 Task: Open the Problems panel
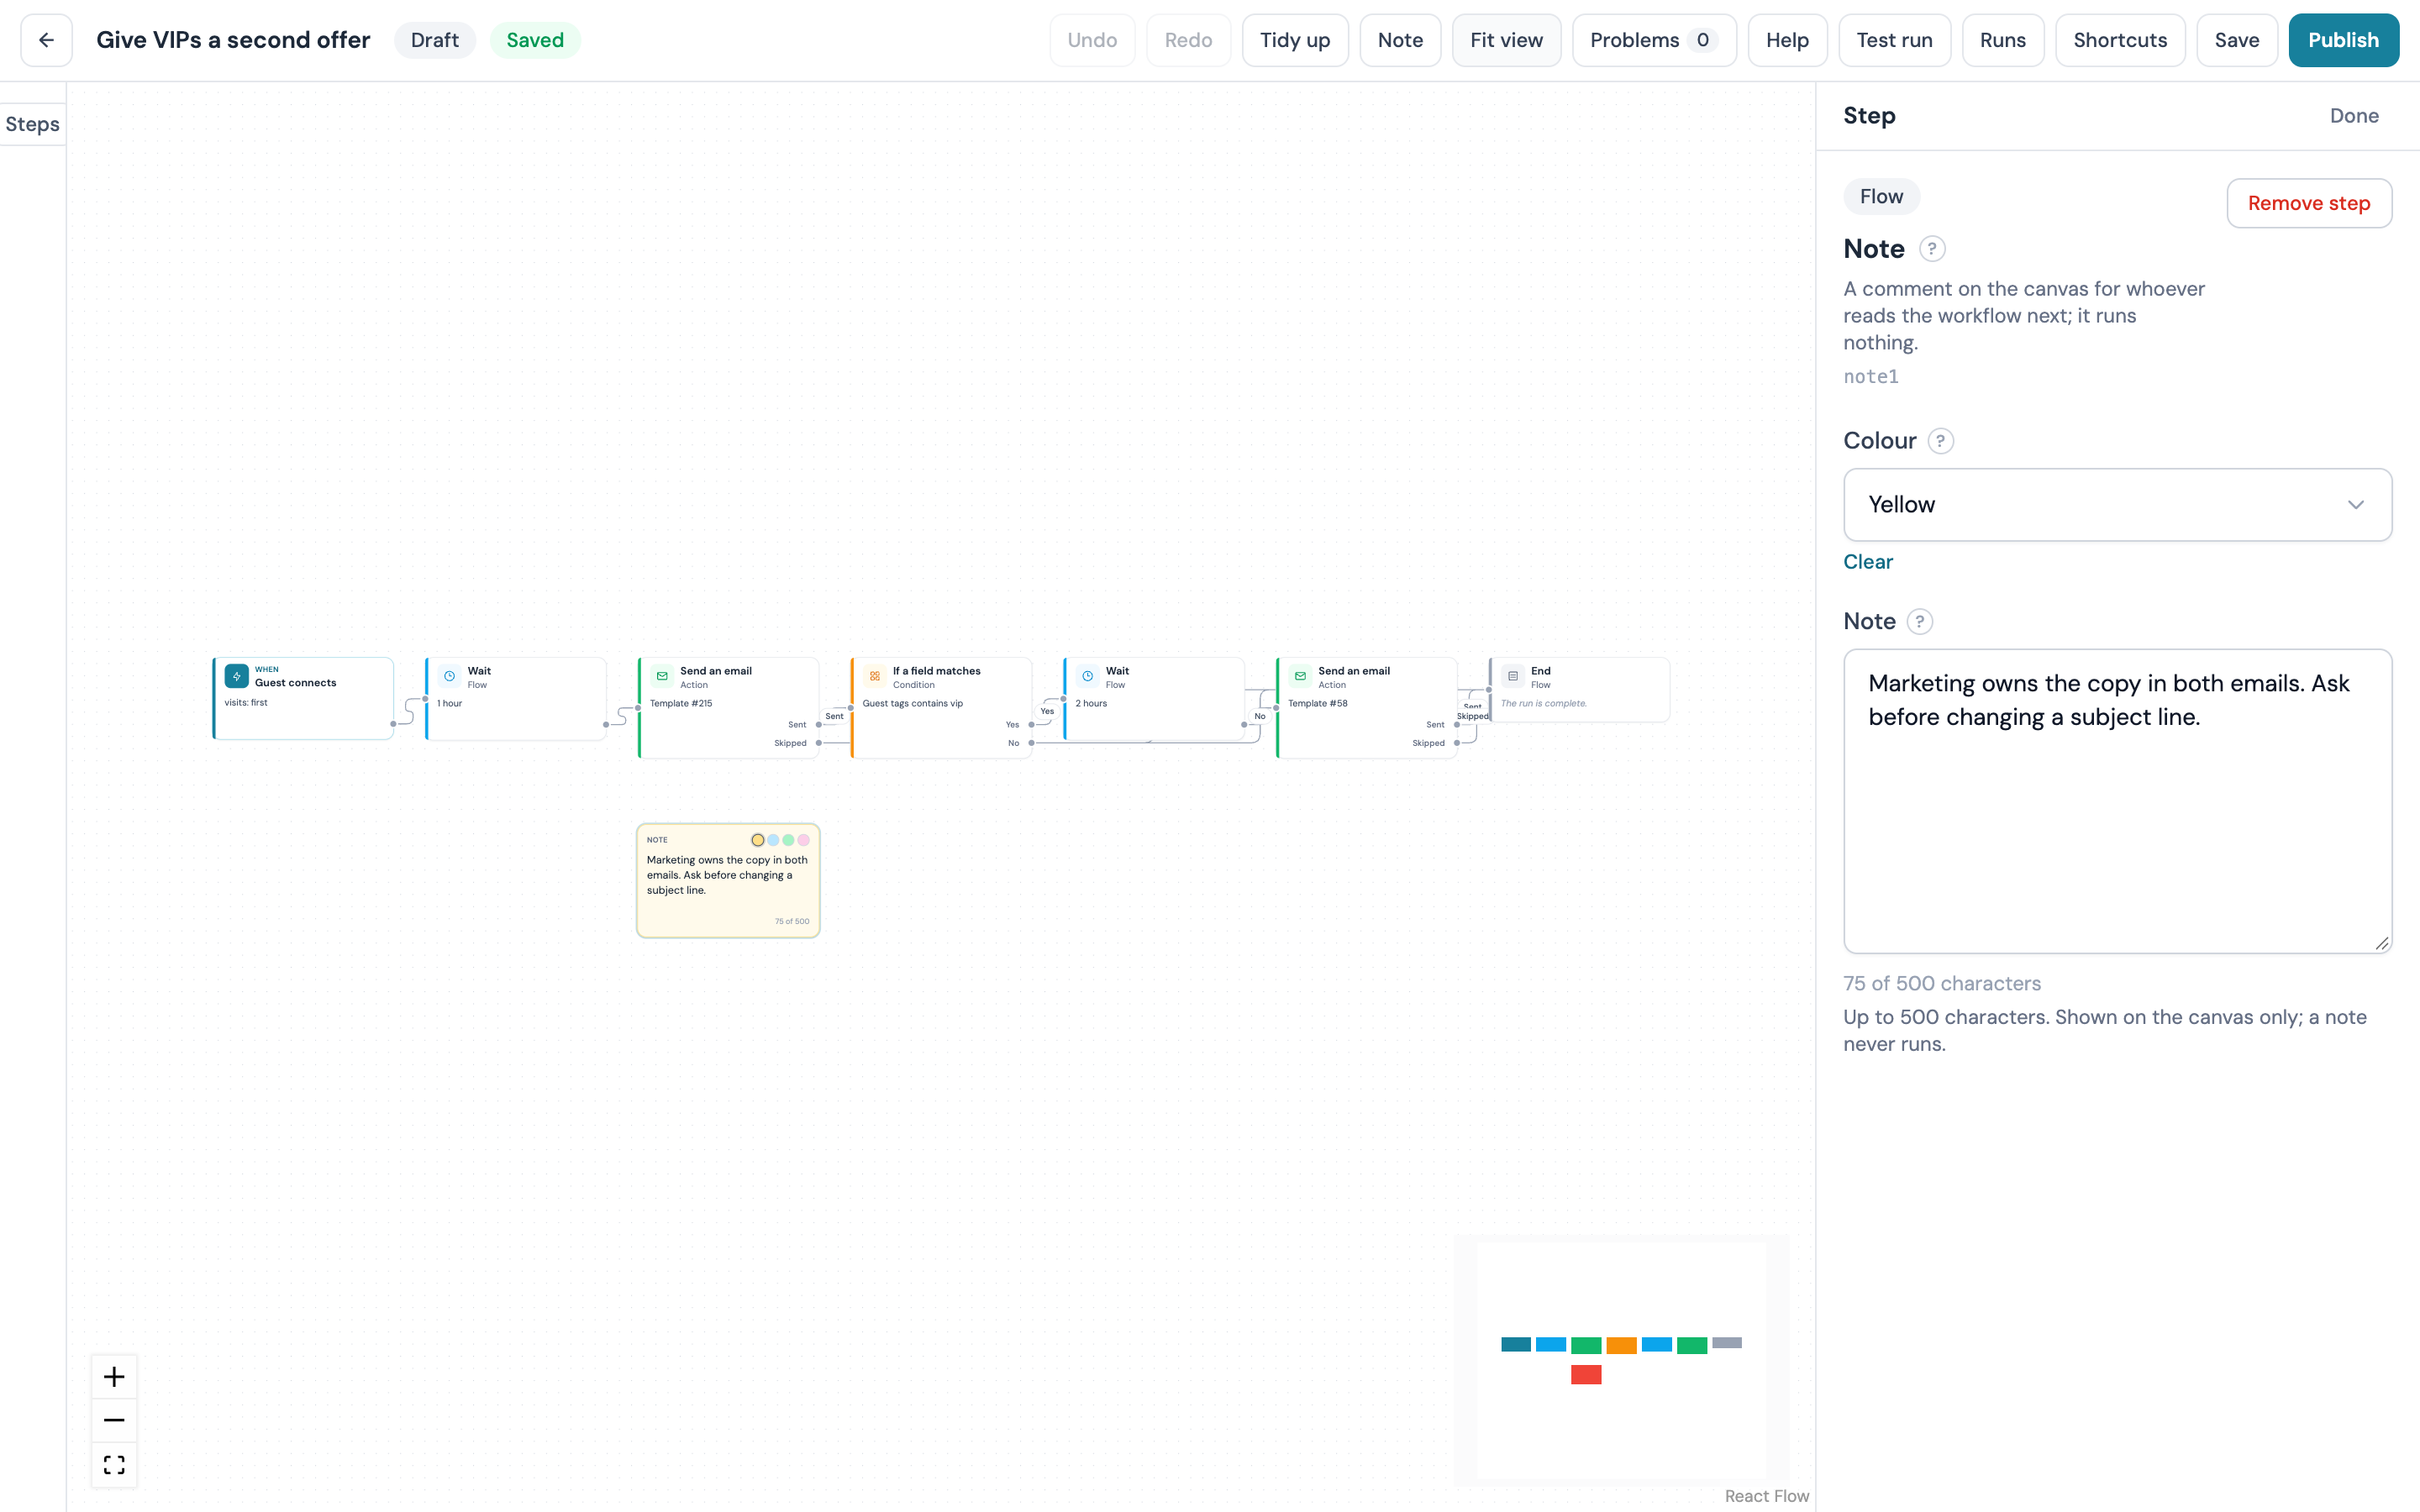[1654, 40]
